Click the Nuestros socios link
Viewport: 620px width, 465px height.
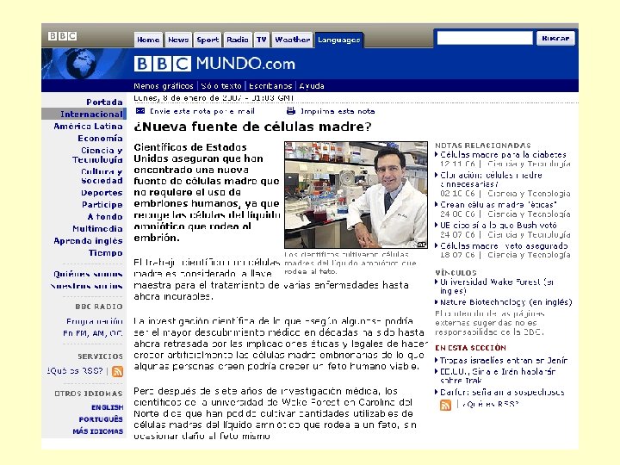point(86,286)
